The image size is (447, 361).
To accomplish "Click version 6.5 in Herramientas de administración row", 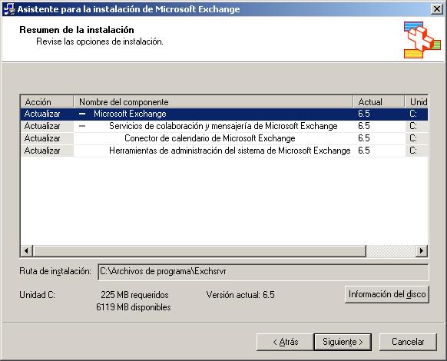I will coord(364,151).
